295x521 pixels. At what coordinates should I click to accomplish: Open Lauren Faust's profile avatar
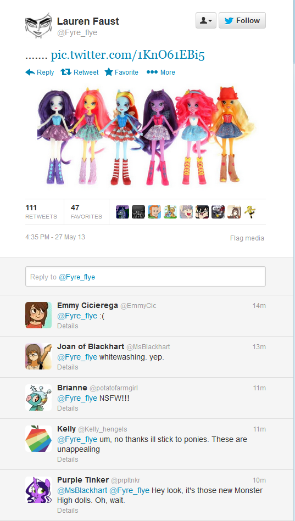click(x=38, y=26)
